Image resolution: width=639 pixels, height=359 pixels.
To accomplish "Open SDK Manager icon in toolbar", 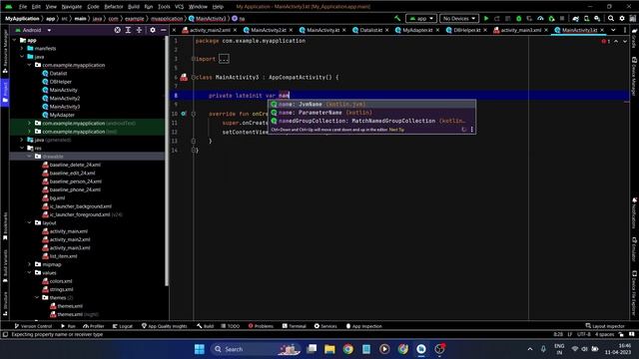I will coord(597,18).
